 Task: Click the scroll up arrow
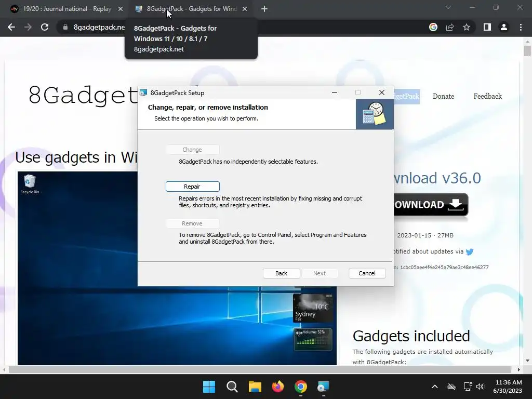[x=527, y=42]
